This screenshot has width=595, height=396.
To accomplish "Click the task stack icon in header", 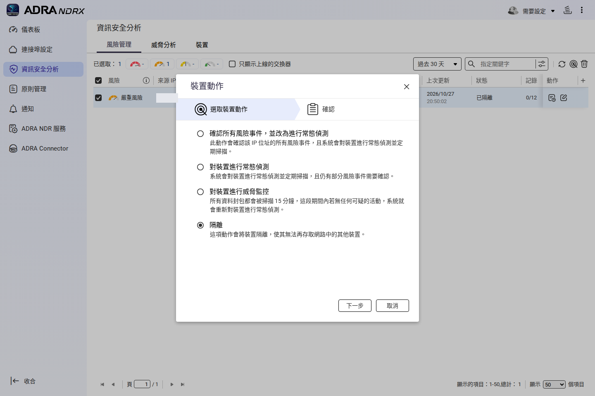I will 568,10.
